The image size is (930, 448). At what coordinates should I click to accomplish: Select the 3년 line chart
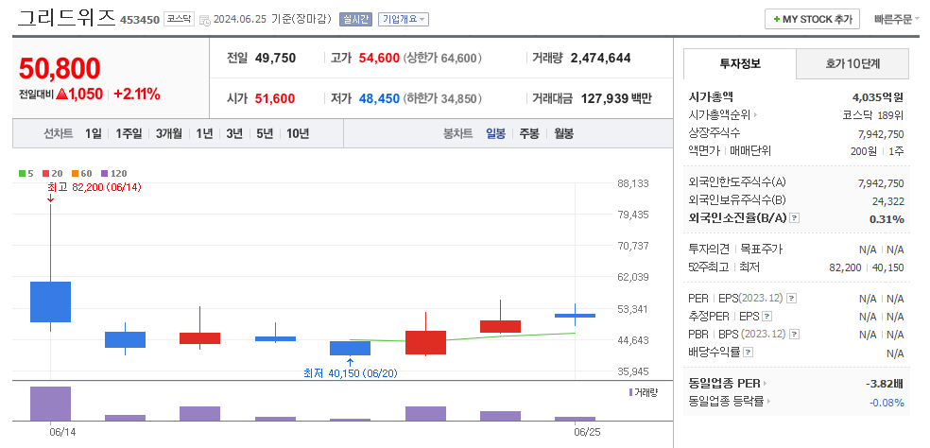(x=234, y=133)
